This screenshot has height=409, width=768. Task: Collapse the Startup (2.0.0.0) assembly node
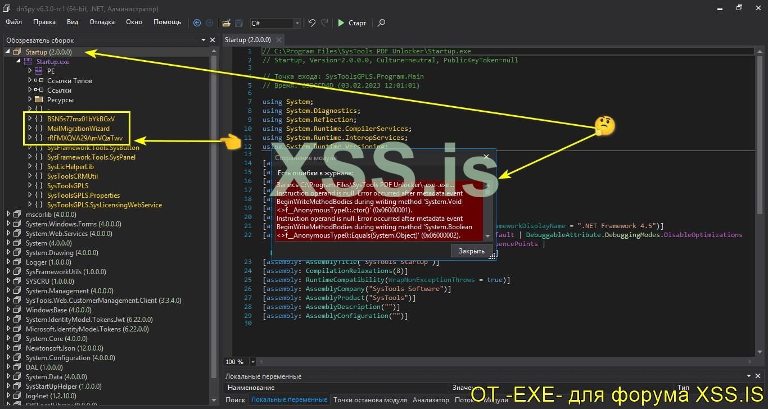click(8, 52)
